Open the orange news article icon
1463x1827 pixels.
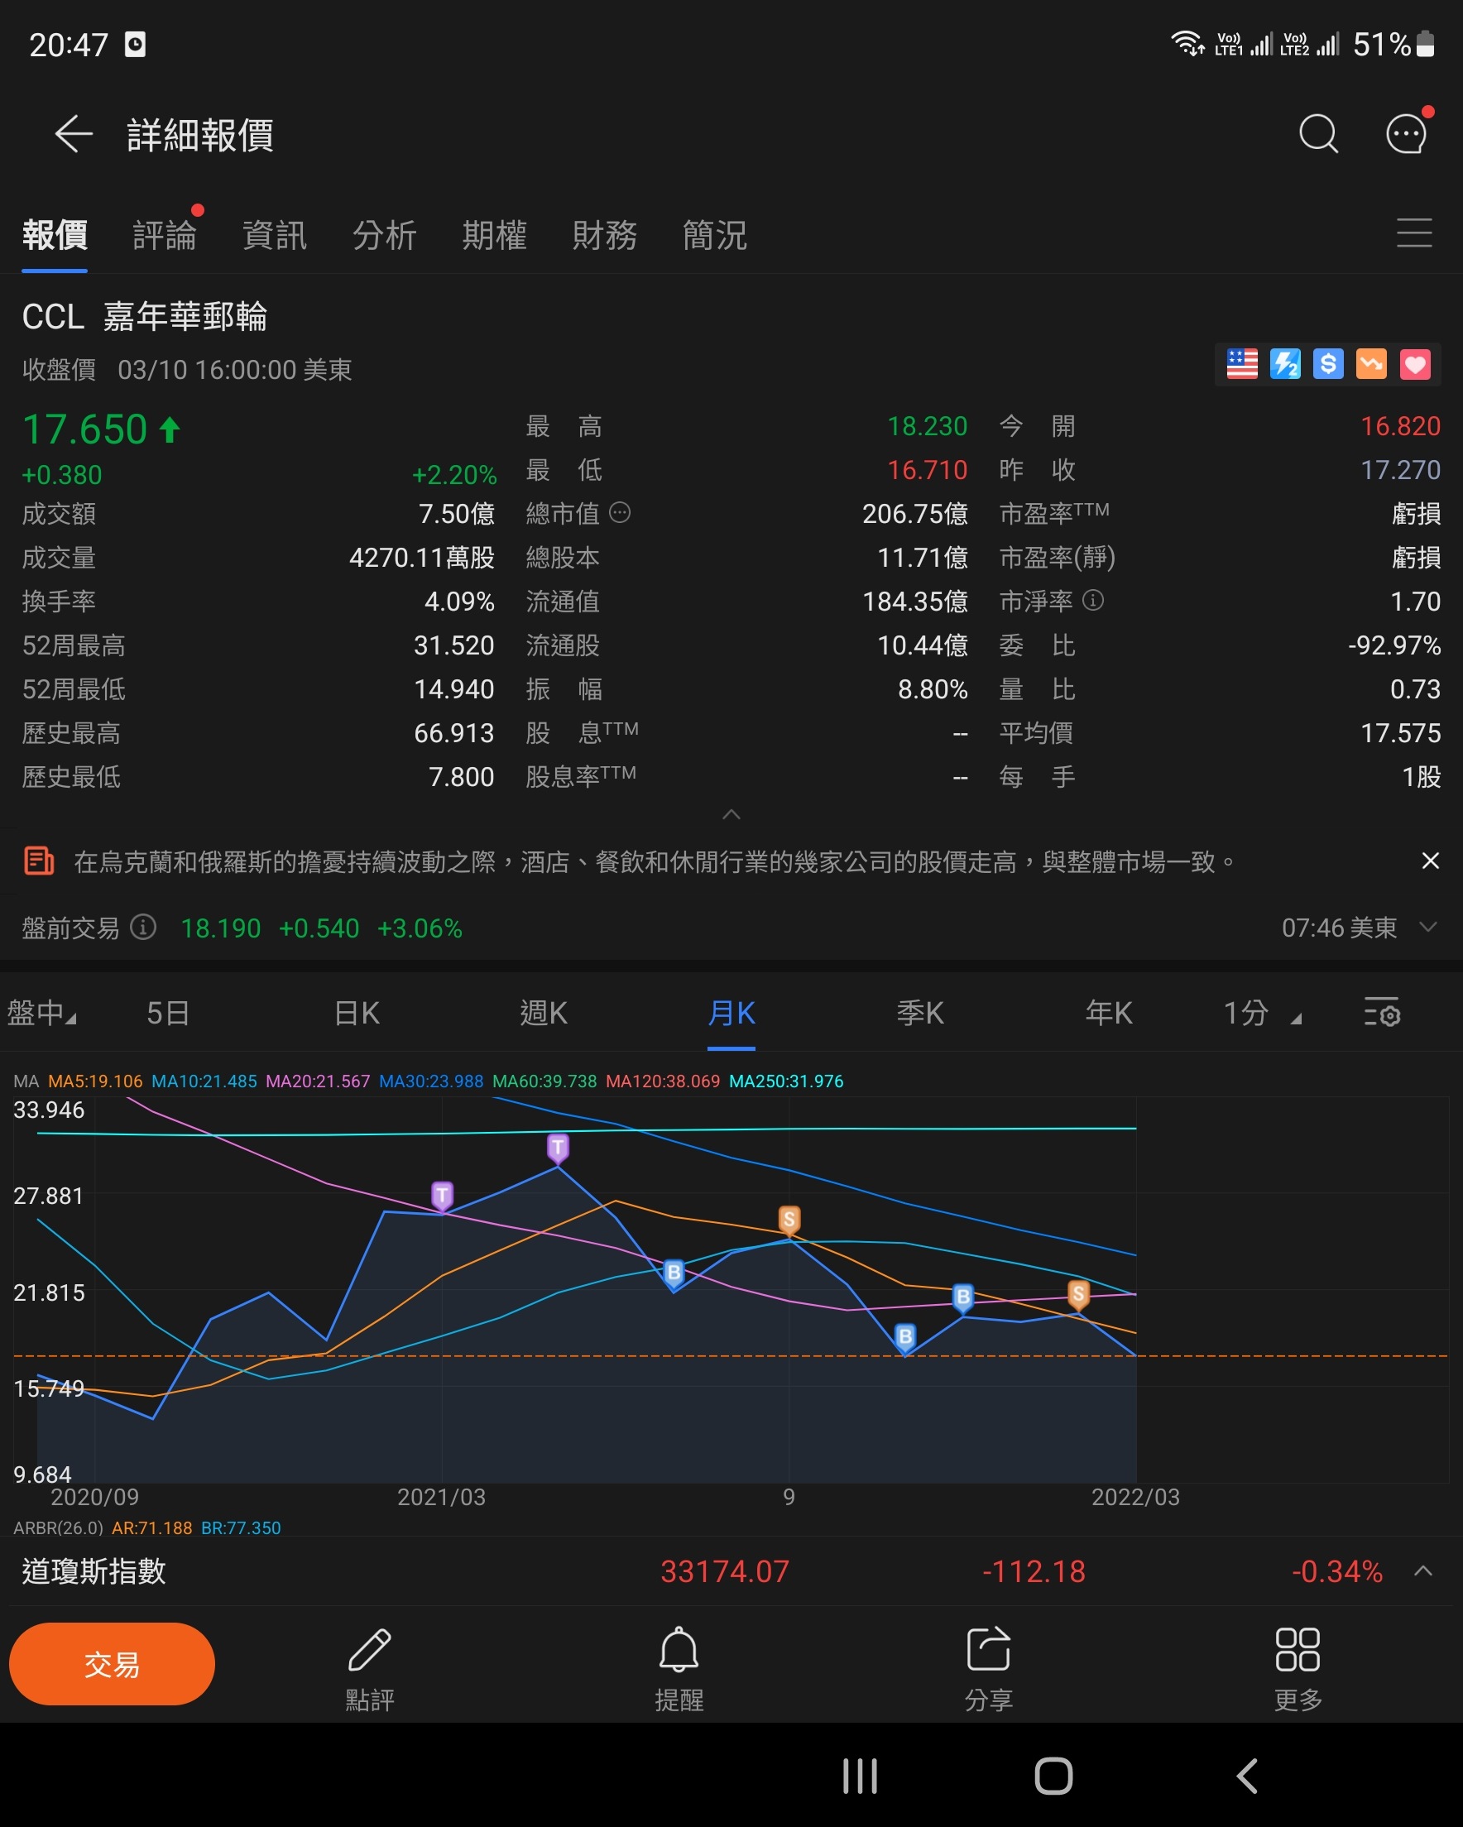pyautogui.click(x=38, y=862)
